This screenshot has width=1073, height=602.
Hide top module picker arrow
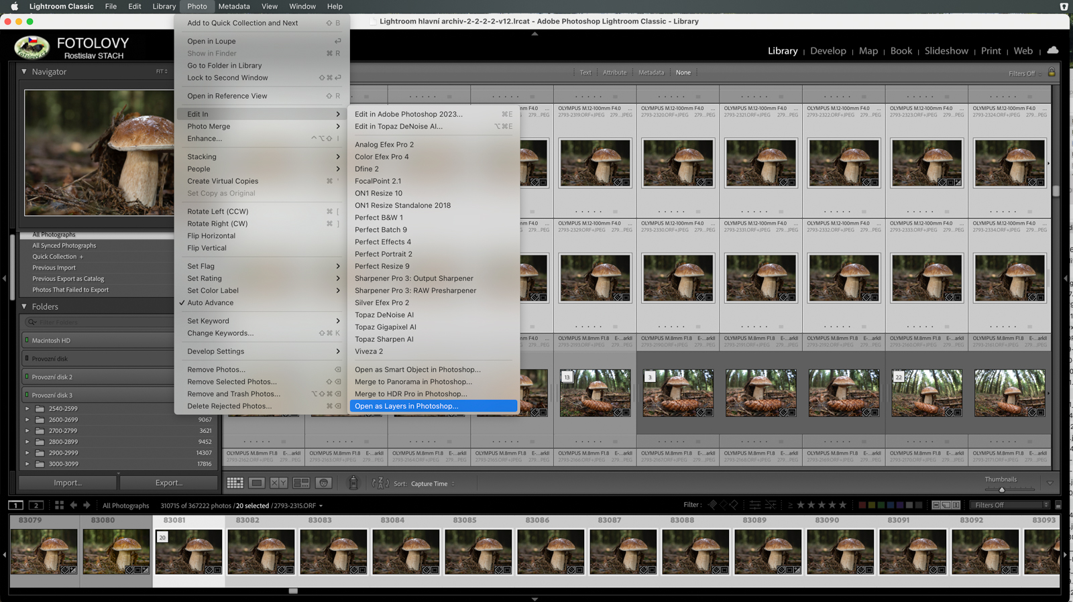click(x=534, y=33)
